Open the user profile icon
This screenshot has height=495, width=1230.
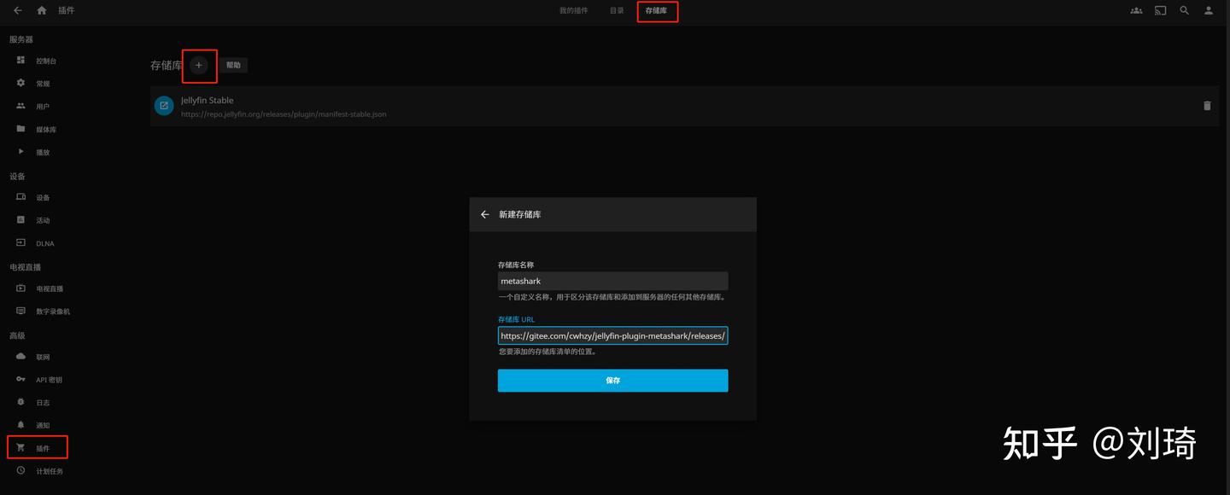tap(1208, 10)
